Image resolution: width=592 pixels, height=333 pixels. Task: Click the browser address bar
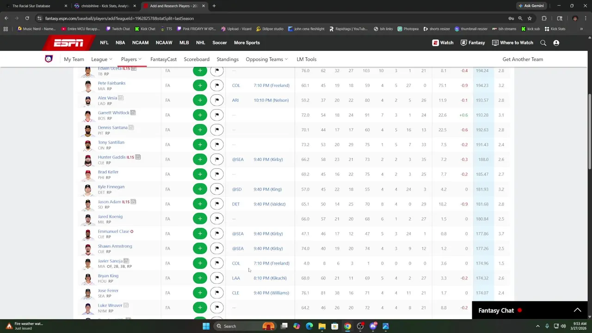click(273, 18)
